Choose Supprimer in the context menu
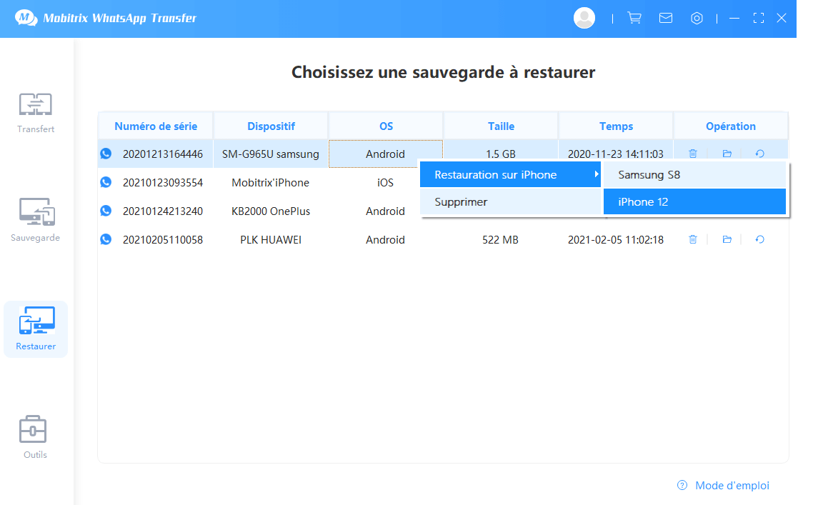Image resolution: width=823 pixels, height=505 pixels. tap(510, 202)
